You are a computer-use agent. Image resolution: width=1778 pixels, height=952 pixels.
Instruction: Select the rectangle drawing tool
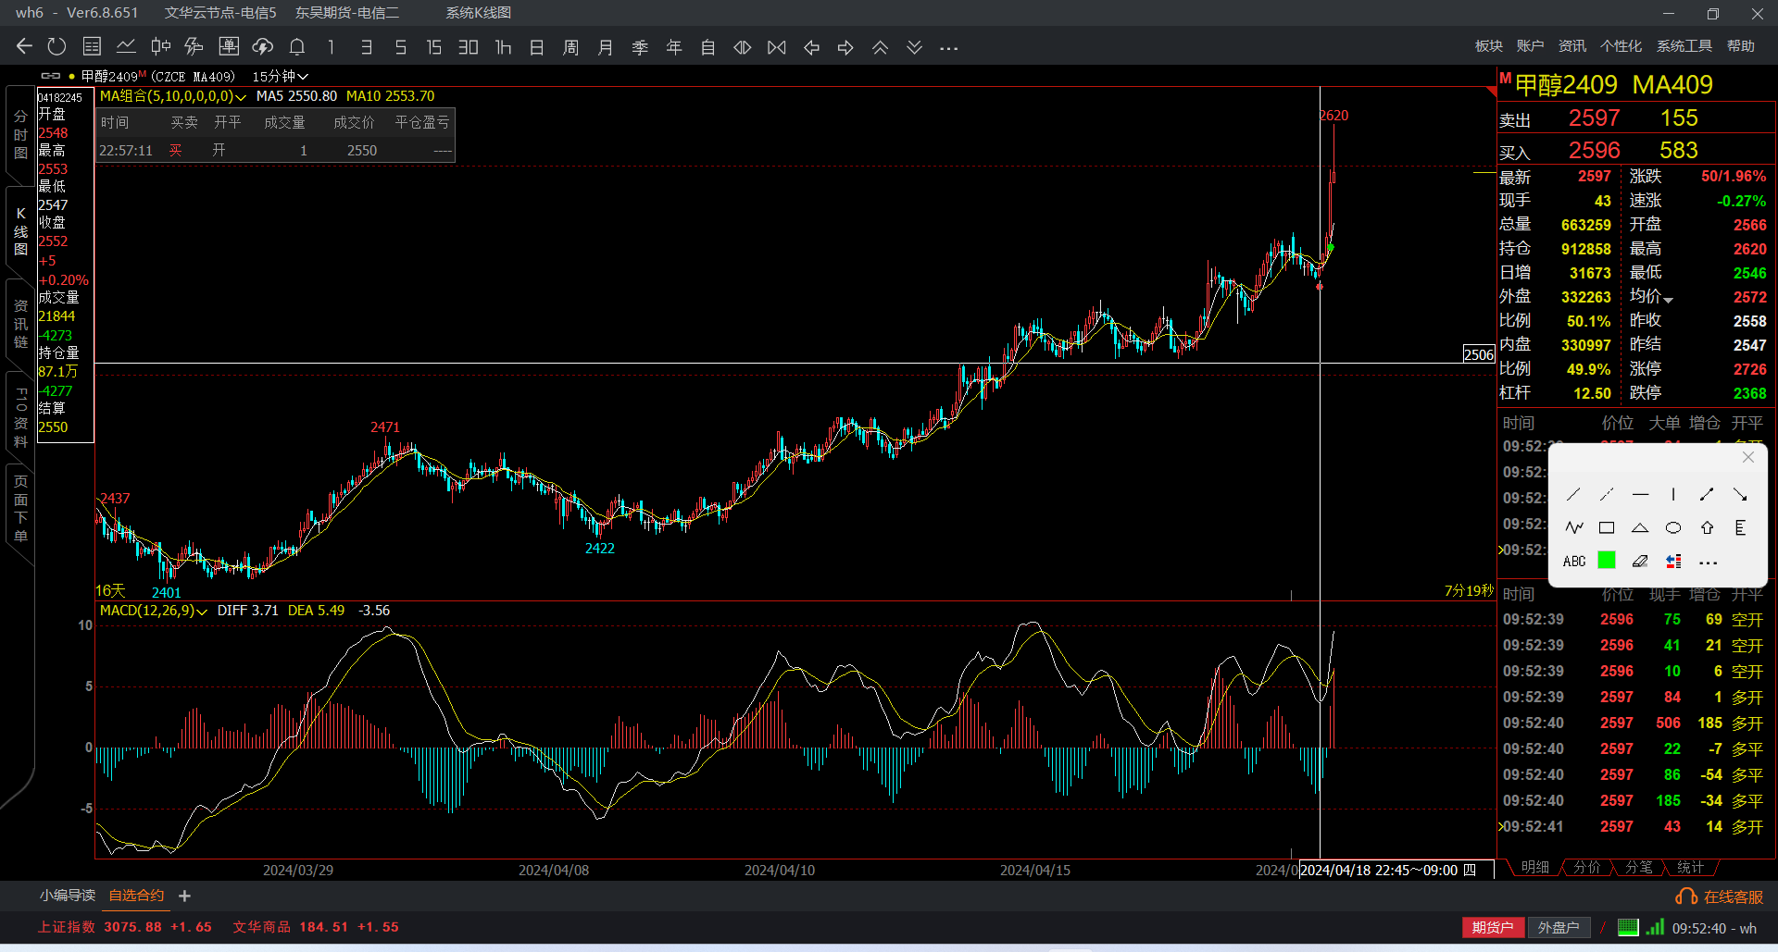1607,528
